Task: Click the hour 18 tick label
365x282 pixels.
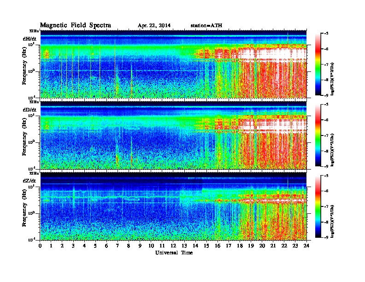Action: coord(240,246)
